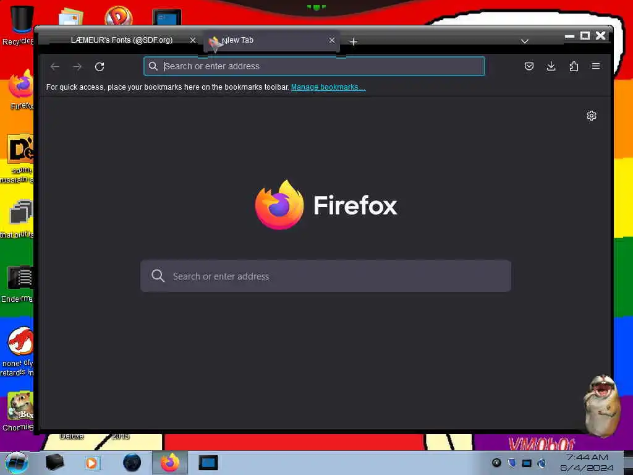Open the blue monitor taskbar icon
This screenshot has width=633, height=475.
pos(208,463)
